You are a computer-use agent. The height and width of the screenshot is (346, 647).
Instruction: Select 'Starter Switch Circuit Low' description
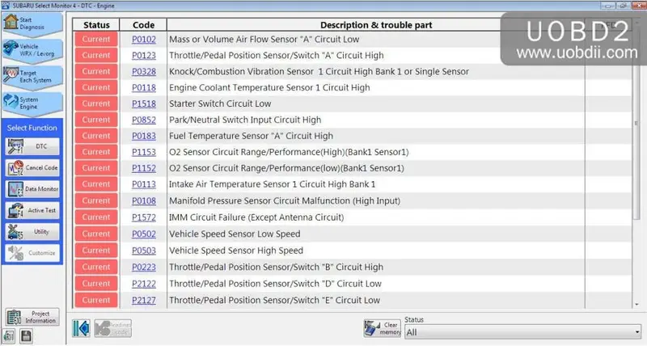point(220,103)
